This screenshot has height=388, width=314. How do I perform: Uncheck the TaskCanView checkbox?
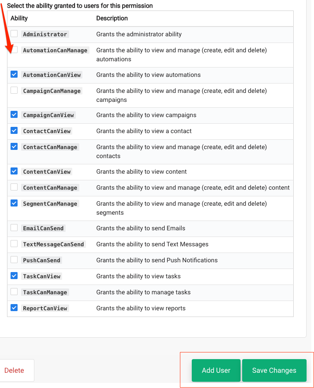click(x=14, y=276)
